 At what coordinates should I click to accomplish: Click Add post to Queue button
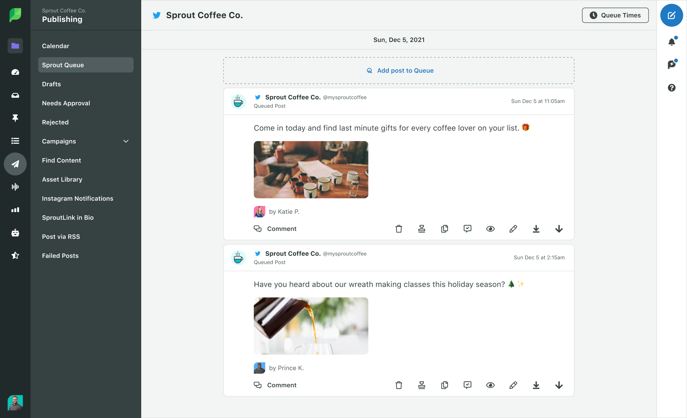pos(399,70)
